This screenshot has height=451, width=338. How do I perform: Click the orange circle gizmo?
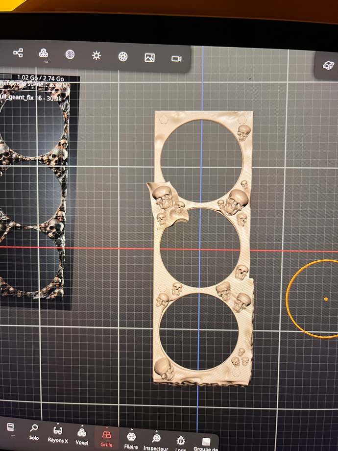(x=314, y=299)
